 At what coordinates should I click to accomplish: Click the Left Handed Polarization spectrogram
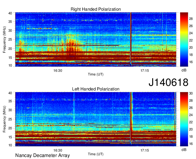click(96, 119)
